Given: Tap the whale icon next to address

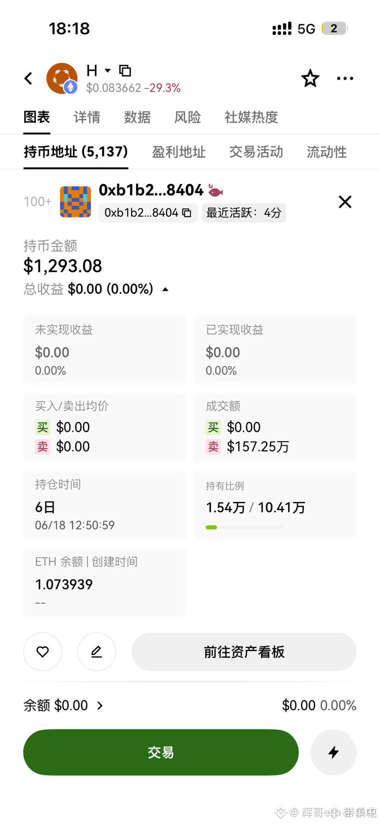Looking at the screenshot, I should (x=215, y=190).
